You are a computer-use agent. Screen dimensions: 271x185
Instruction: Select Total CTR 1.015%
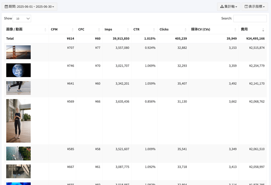150,38
